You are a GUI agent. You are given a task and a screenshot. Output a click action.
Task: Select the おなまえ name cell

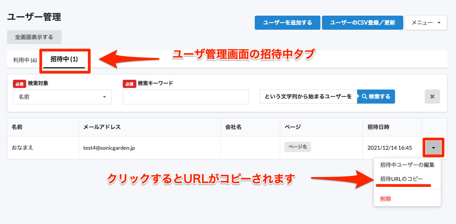22,148
